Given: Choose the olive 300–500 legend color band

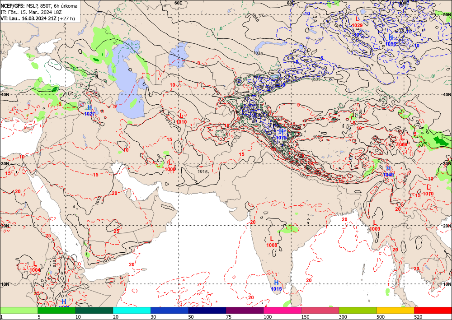Looking at the screenshot, I should point(358,310).
